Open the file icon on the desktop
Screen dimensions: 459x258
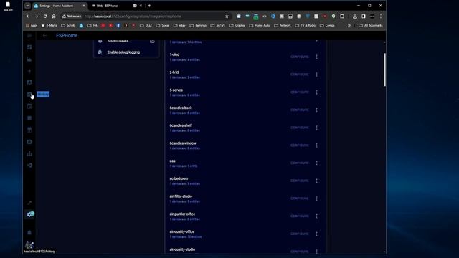pyautogui.click(x=8, y=6)
